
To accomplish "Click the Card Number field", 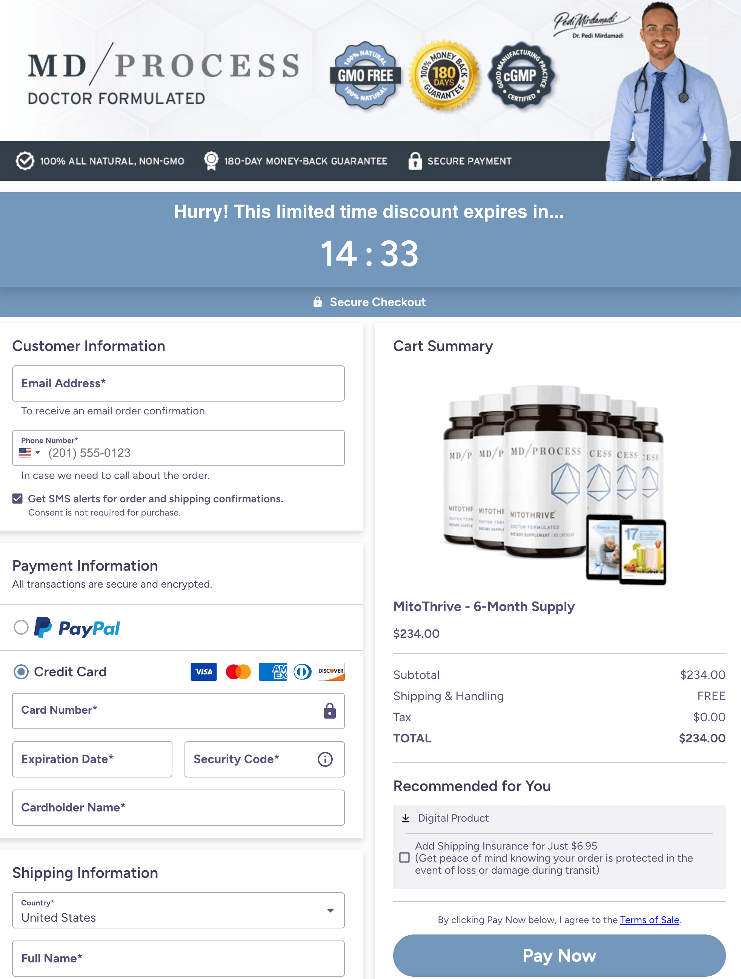I will [178, 711].
